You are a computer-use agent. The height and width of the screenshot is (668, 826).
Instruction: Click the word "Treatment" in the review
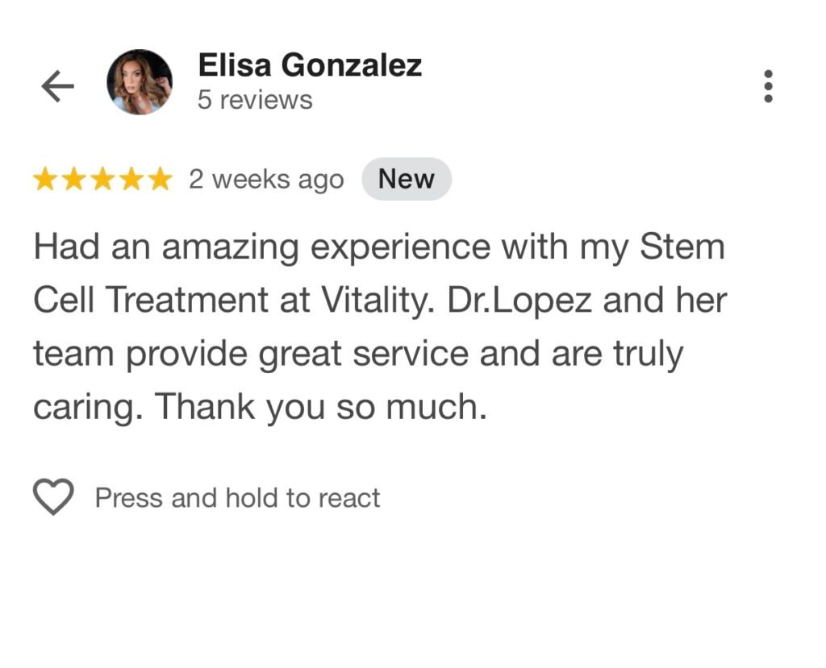click(x=187, y=301)
